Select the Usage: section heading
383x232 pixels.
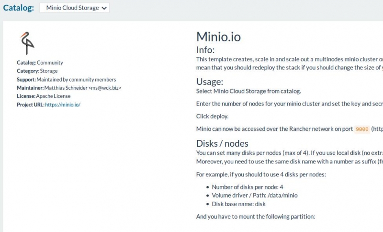[x=210, y=81]
